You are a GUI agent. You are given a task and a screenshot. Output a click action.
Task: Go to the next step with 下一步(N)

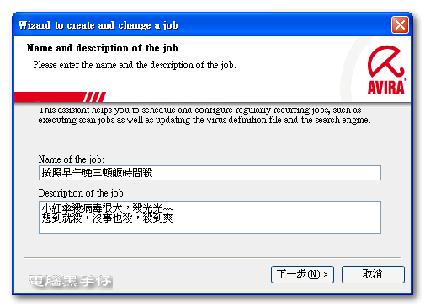tap(302, 274)
